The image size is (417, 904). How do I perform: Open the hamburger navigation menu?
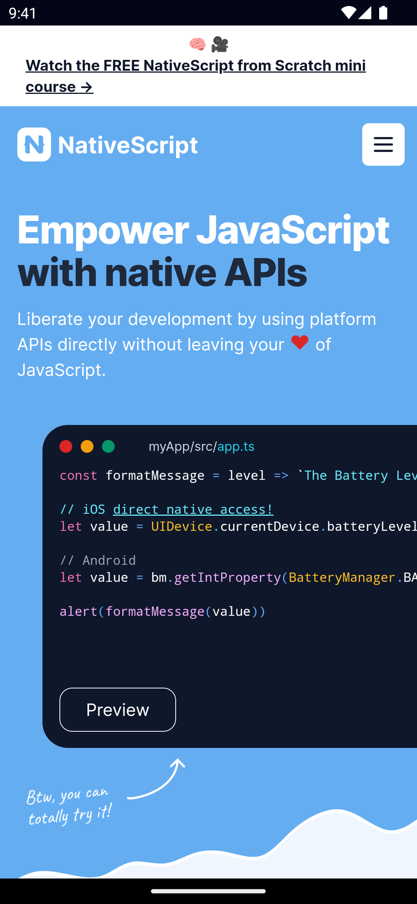coord(383,144)
